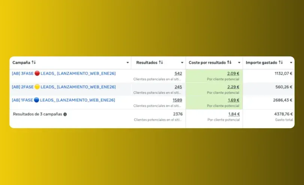The image size is (304, 185).
Task: Click the Resultados de 3 campañas label
Action: click(x=38, y=114)
